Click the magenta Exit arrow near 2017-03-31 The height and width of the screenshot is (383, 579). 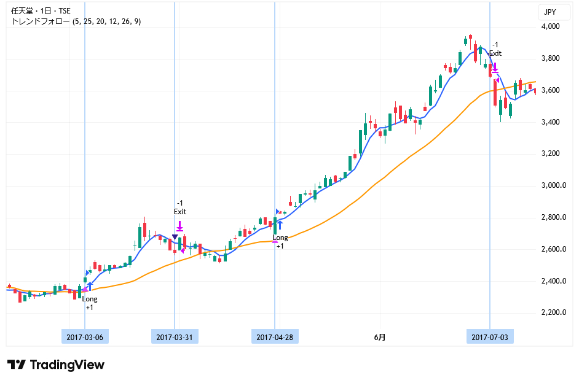[179, 225]
